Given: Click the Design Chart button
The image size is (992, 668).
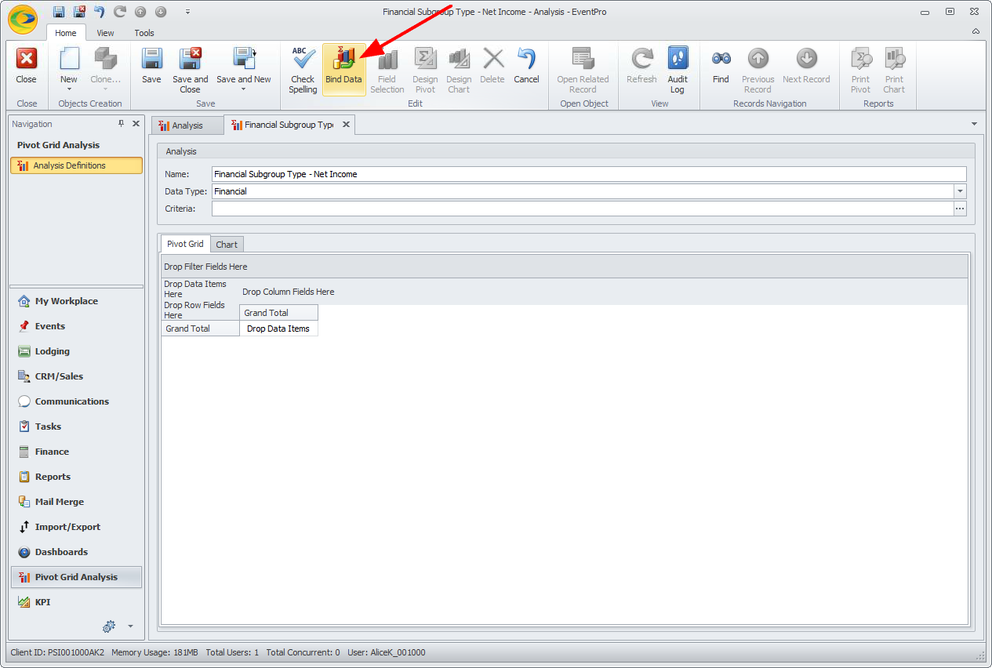Looking at the screenshot, I should coord(459,69).
